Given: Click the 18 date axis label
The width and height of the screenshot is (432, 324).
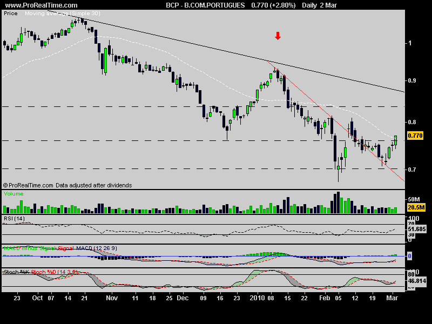Looking at the screenshot, I should tap(152, 298).
